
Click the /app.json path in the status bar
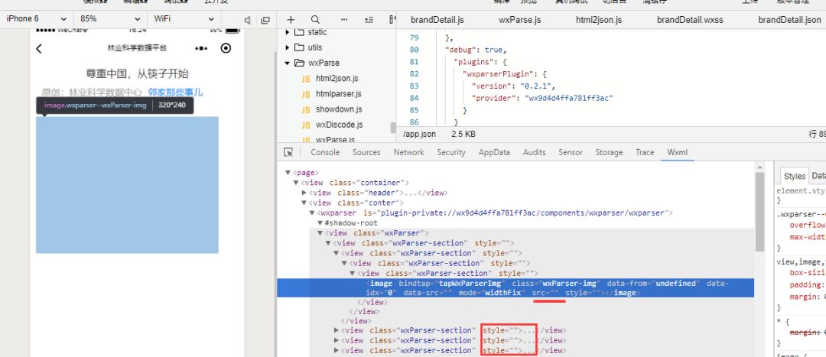(x=419, y=134)
